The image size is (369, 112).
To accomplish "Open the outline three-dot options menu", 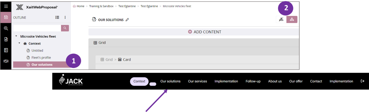I will point(65,17).
